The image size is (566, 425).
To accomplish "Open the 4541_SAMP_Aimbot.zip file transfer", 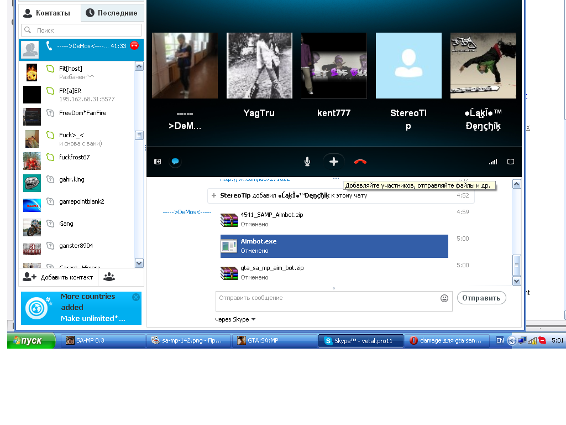I will click(334, 219).
